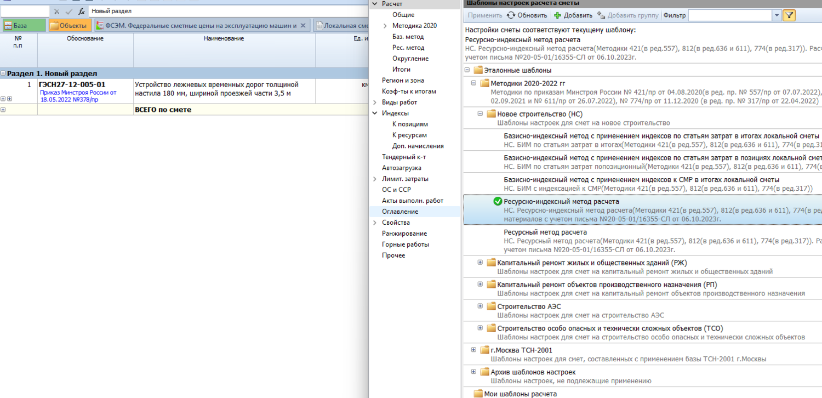Click the confirm checkmark icon in formula bar
Screen dimensions: 822x398
(x=69, y=11)
